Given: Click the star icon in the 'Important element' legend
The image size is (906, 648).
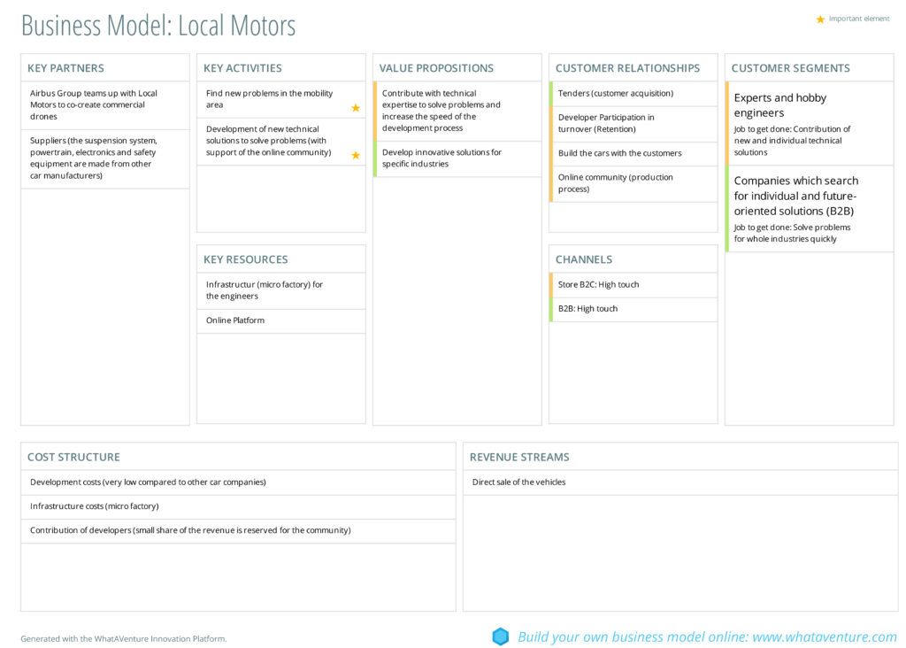Looking at the screenshot, I should point(820,19).
